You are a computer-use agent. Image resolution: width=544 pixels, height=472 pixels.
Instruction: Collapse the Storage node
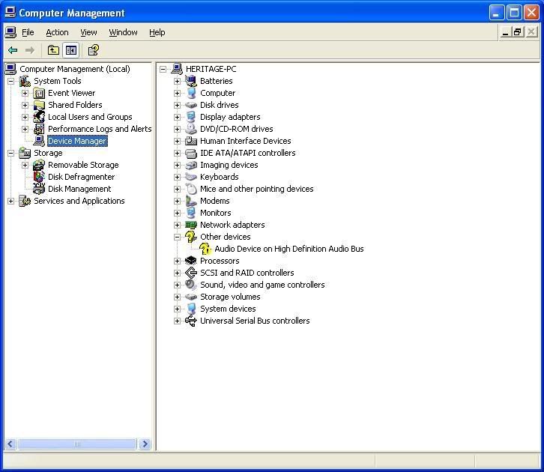10,153
